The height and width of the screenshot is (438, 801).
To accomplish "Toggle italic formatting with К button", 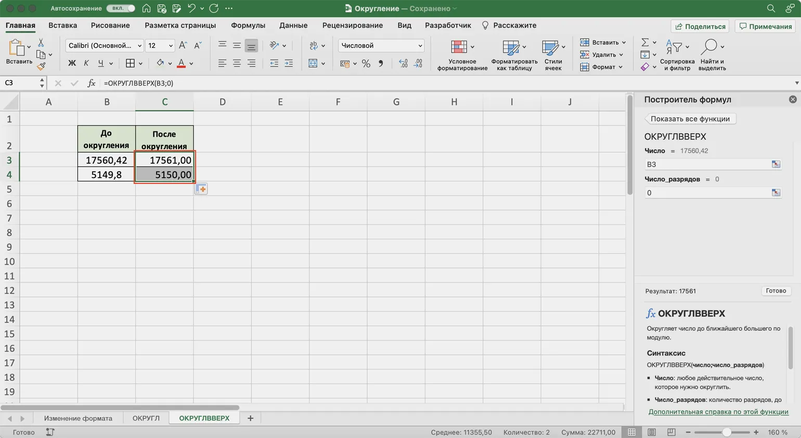I will coord(86,63).
